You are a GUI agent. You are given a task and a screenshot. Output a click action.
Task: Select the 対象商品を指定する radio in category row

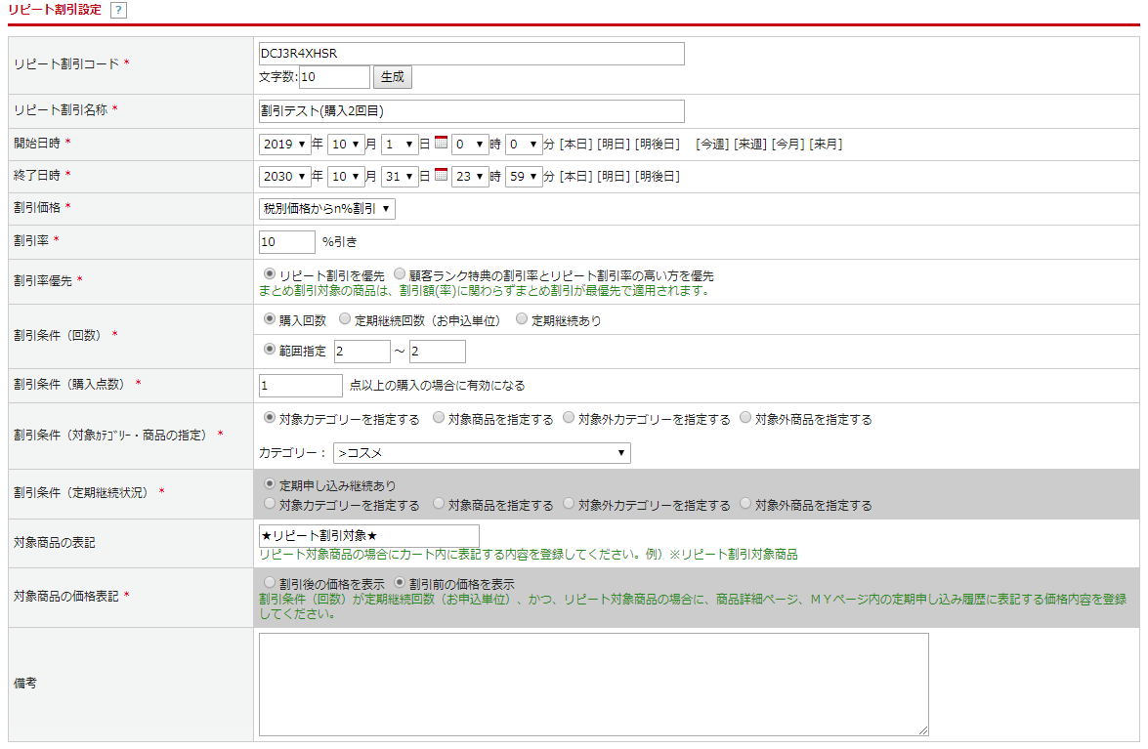coord(439,418)
